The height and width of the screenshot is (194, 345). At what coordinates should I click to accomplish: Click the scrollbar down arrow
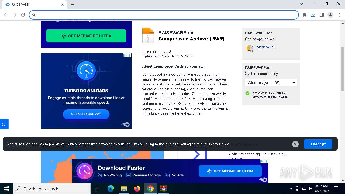click(343, 181)
